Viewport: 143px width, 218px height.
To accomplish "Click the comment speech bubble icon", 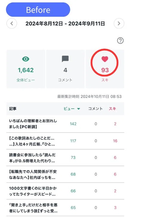I will (x=65, y=59).
